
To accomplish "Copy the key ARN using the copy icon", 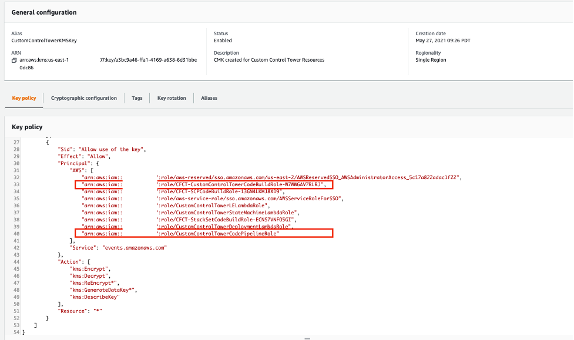I will tap(14, 59).
